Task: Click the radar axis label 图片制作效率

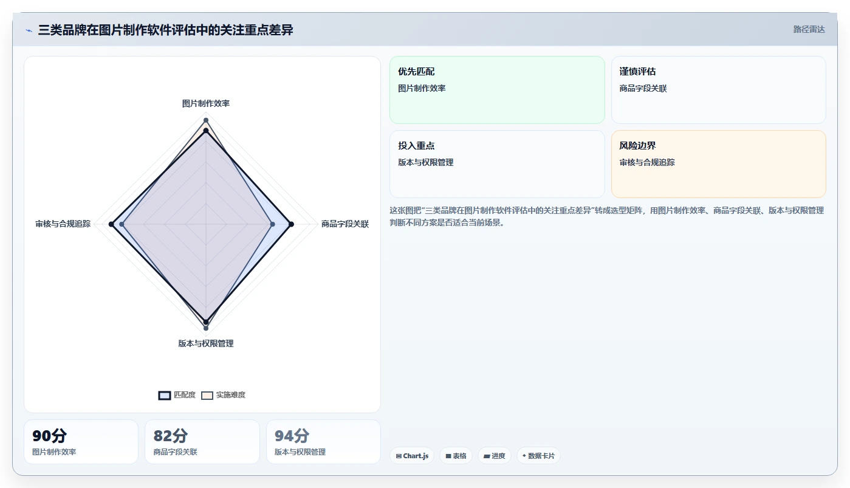Action: [206, 103]
